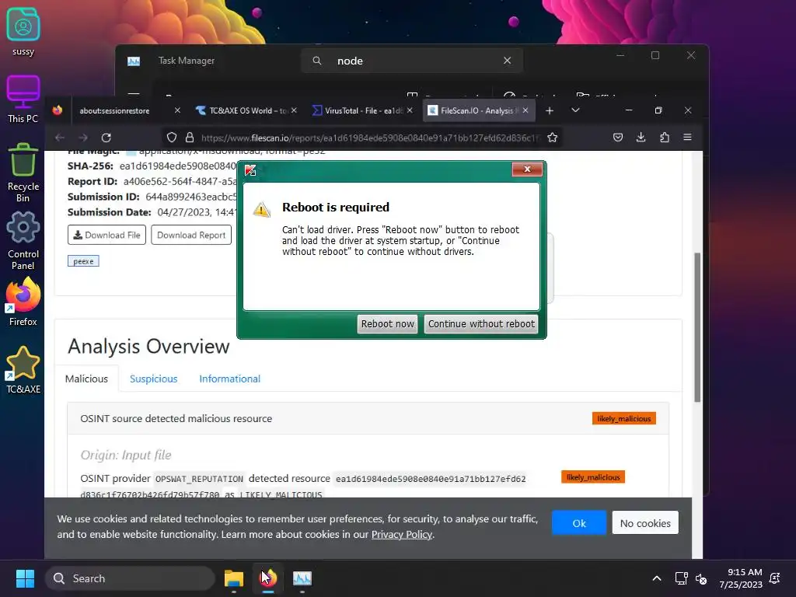Click the likely_malicious badge in OSINT header
This screenshot has width=796, height=597.
coord(624,418)
